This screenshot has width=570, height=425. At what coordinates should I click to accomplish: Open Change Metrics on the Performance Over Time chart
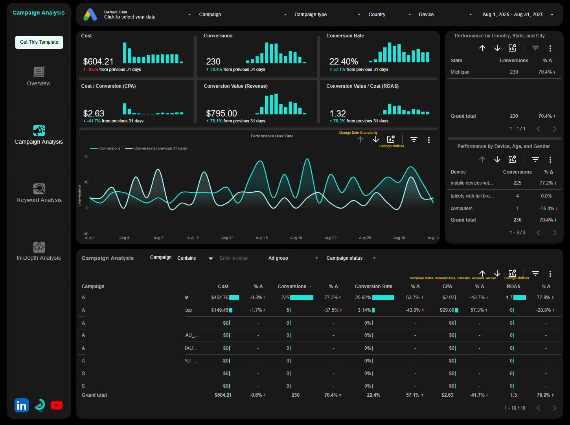[391, 139]
